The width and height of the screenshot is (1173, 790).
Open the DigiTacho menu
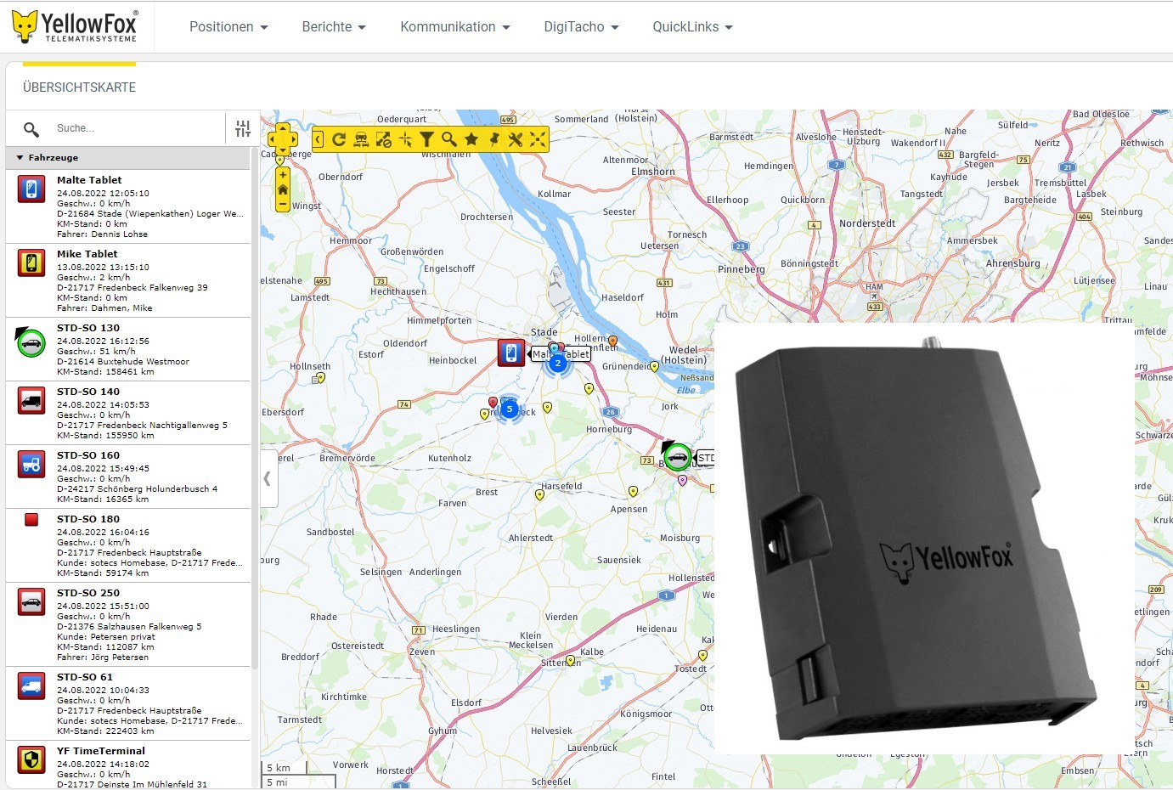pos(581,27)
